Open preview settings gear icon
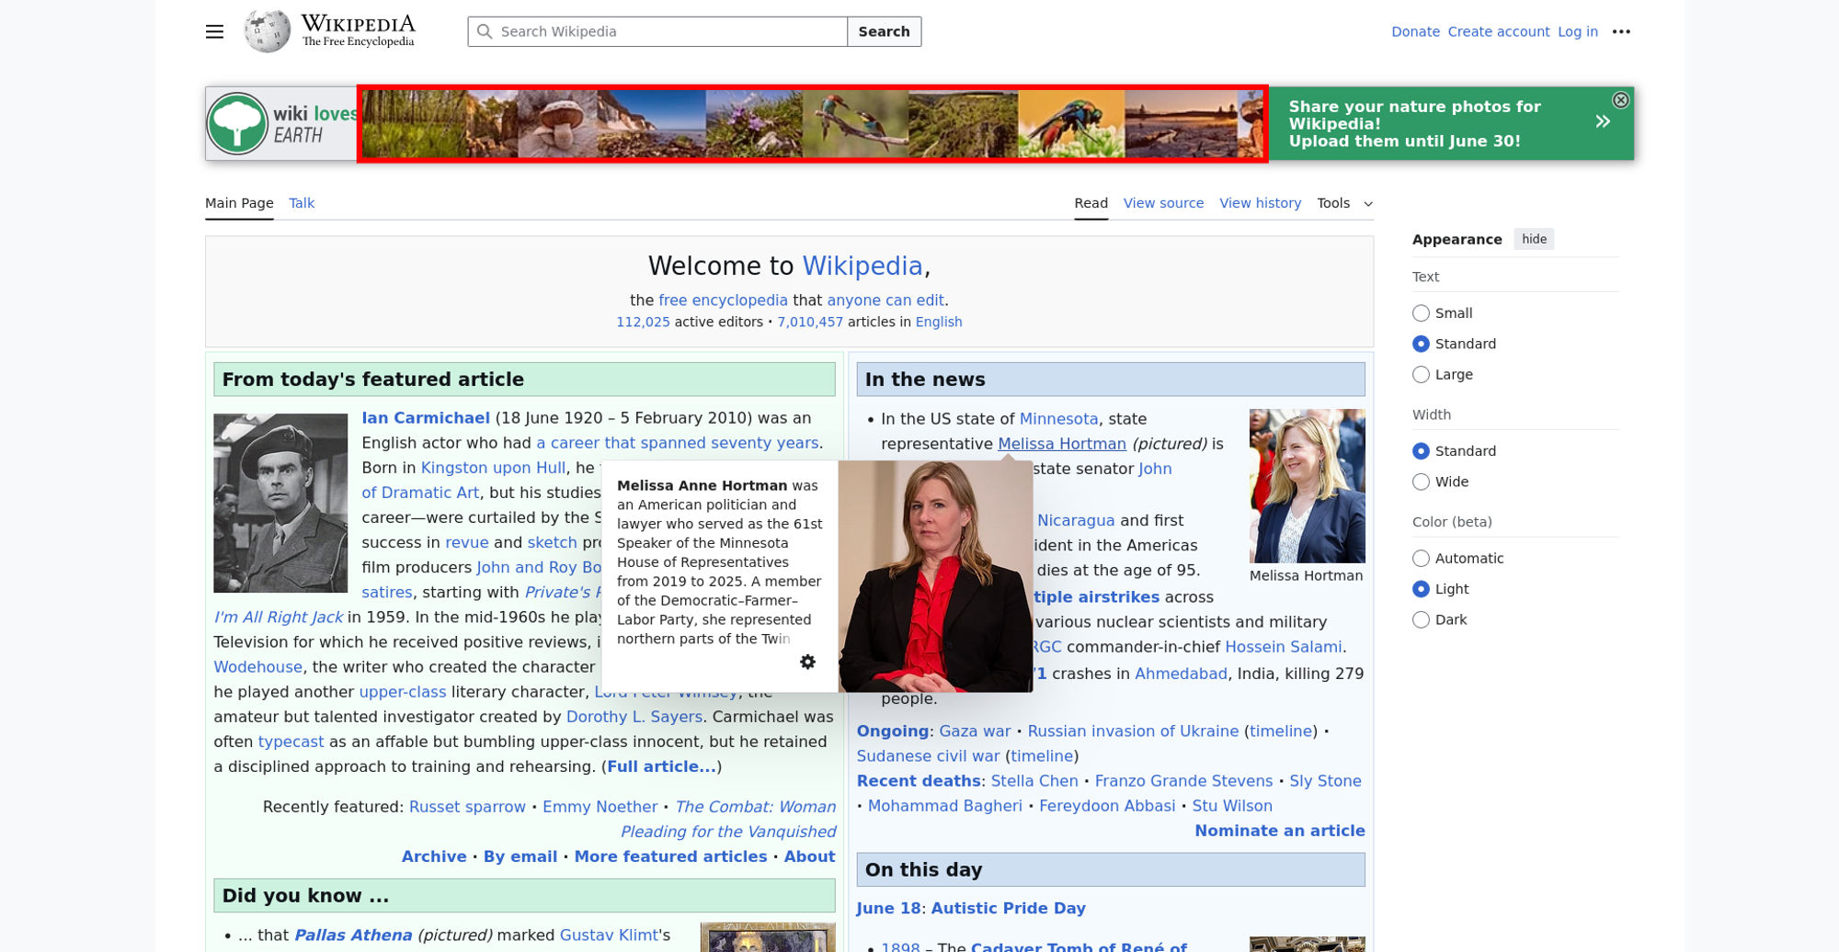Image resolution: width=1839 pixels, height=952 pixels. pyautogui.click(x=807, y=662)
